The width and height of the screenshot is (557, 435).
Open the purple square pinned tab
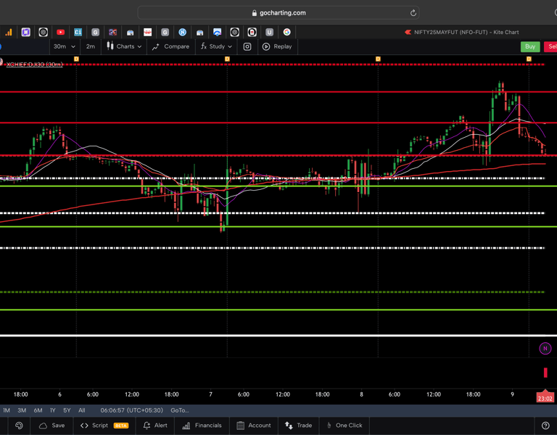pyautogui.click(x=25, y=33)
